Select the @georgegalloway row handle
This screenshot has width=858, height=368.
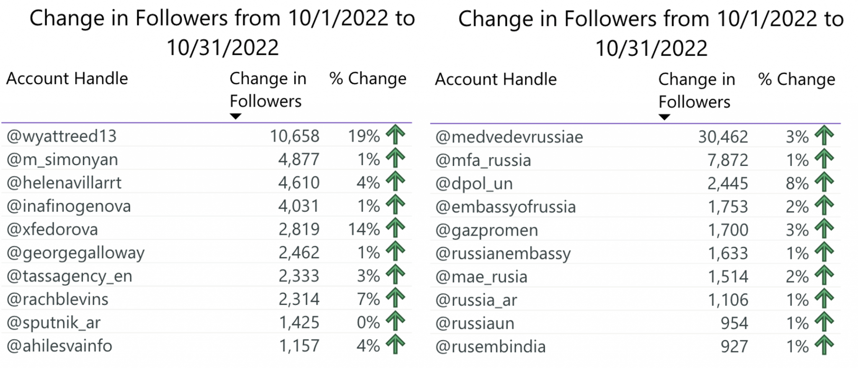(x=75, y=253)
